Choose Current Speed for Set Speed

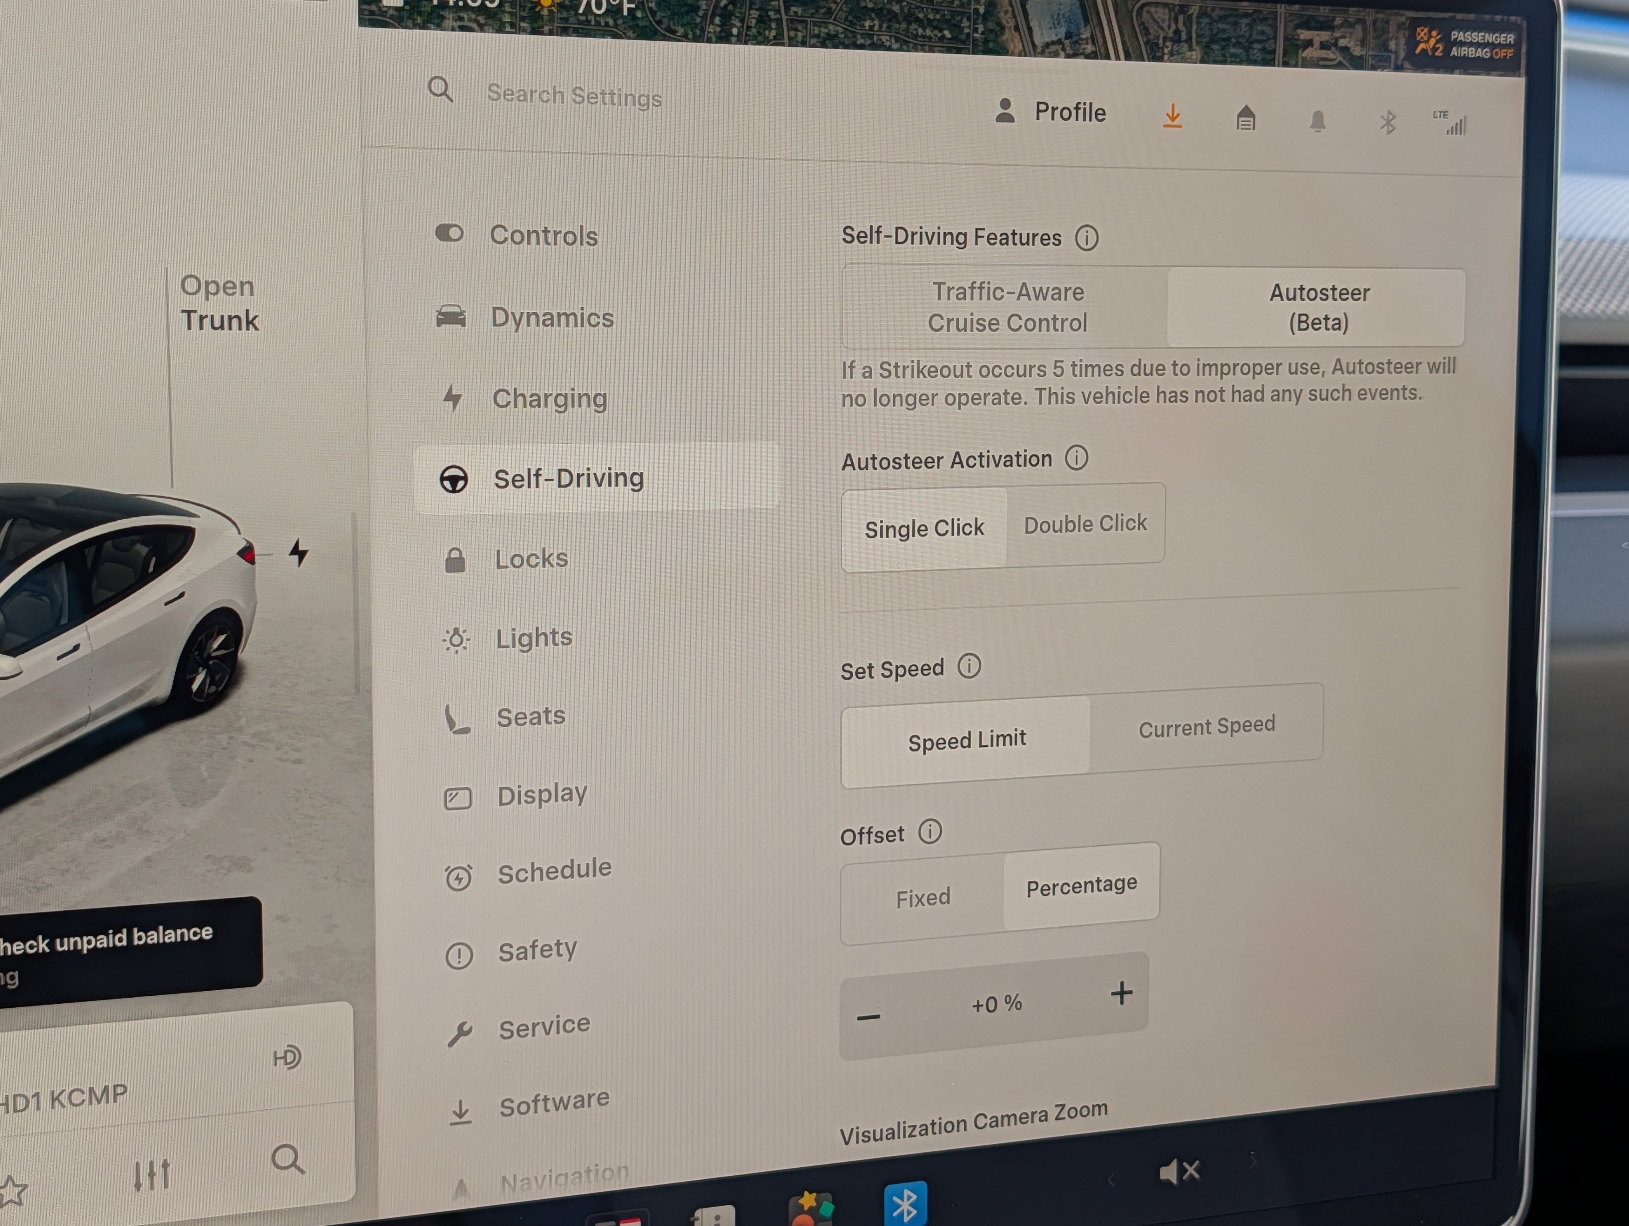pyautogui.click(x=1206, y=727)
